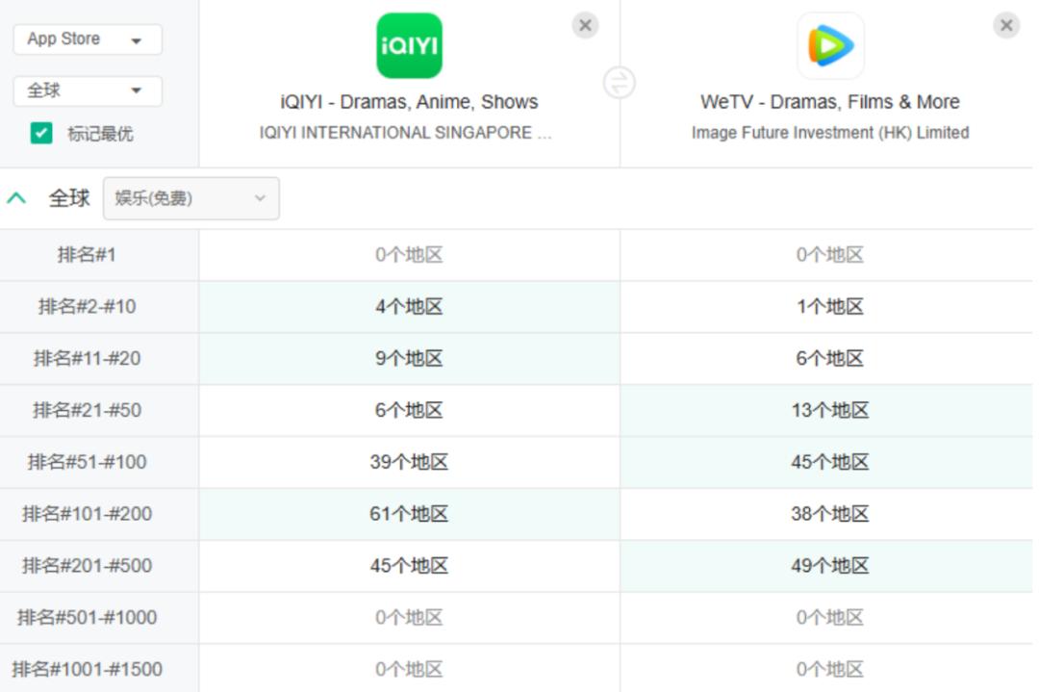
Task: Open the 娱乐(免费) category dropdown
Action: 190,198
